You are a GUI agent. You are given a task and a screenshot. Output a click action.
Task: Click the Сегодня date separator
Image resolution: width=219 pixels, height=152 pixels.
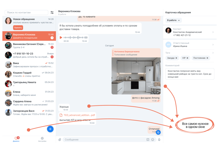pyautogui.click(x=109, y=46)
